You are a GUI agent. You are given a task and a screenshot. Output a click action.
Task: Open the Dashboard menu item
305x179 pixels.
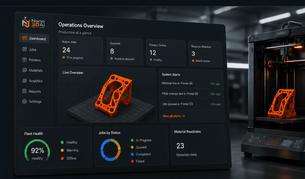click(34, 38)
